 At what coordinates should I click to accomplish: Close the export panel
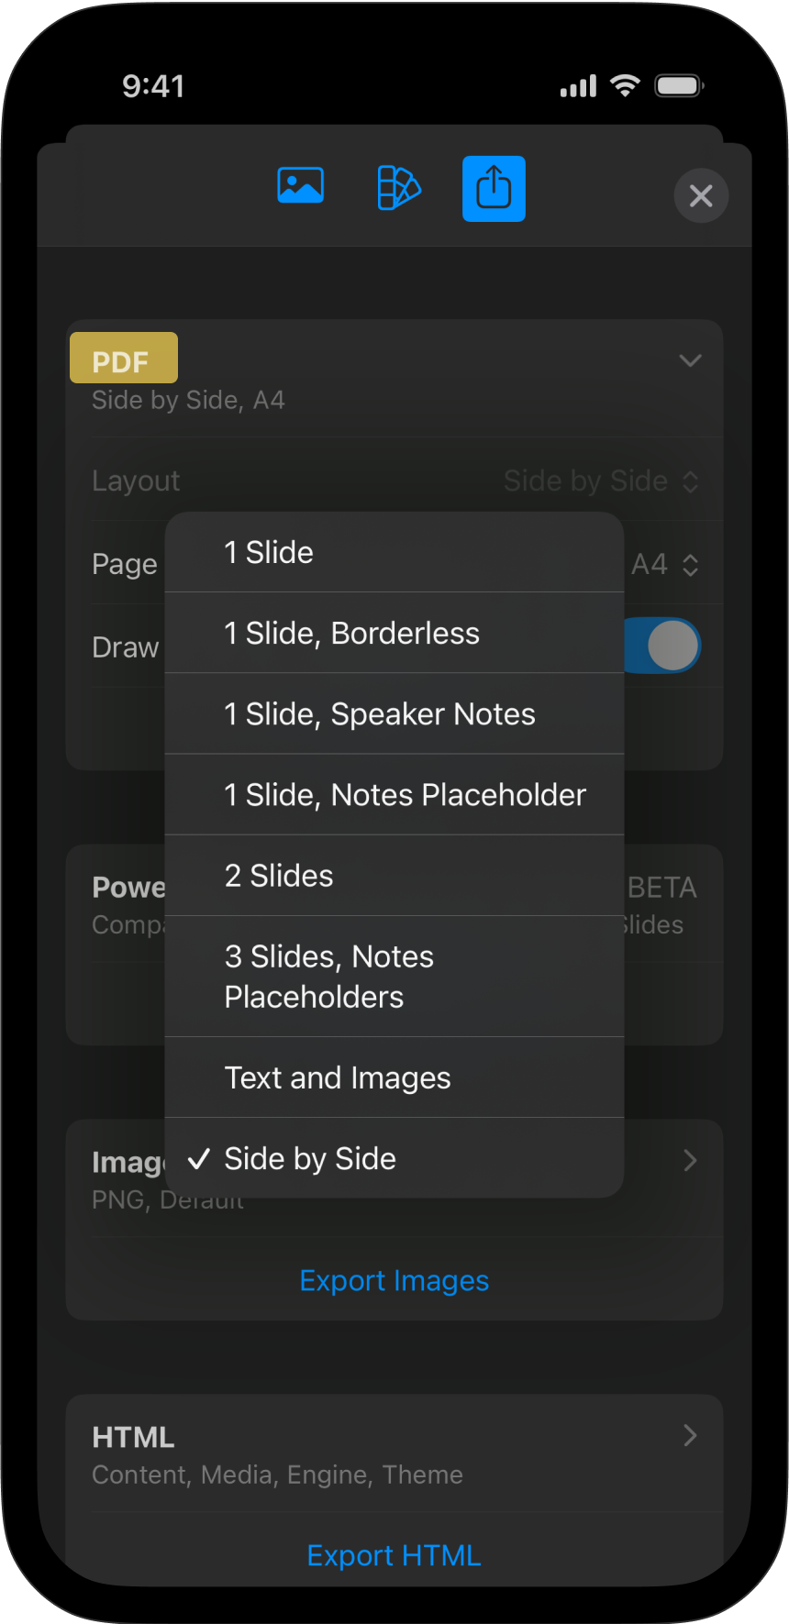[701, 195]
